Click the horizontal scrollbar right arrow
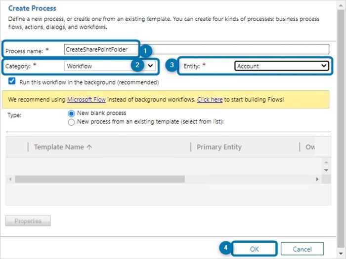 pos(317,179)
